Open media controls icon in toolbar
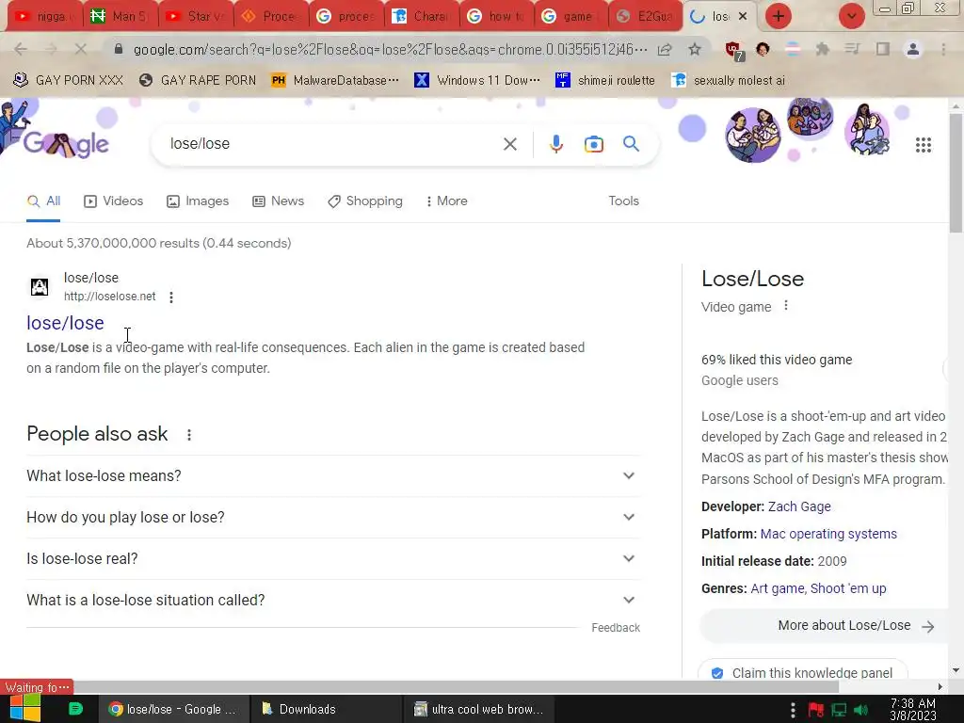Screen dimensions: 964x723 tap(852, 49)
